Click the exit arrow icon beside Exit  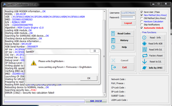(x=113, y=67)
